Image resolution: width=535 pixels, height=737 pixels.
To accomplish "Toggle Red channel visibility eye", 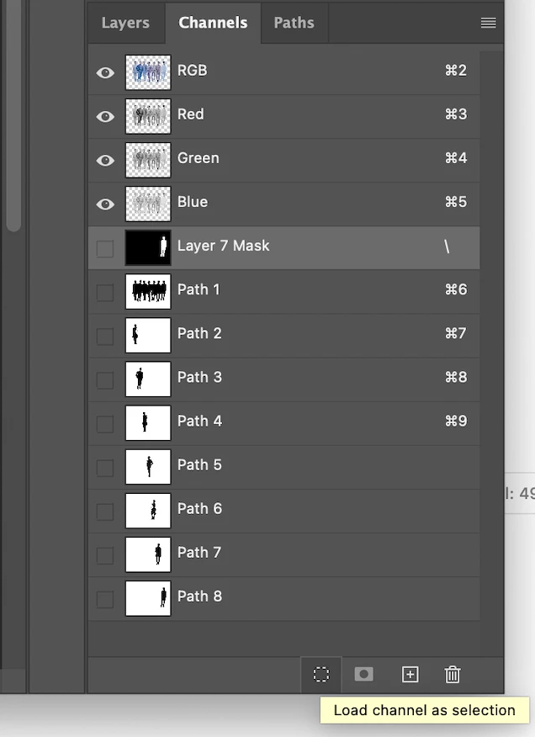I will (x=105, y=117).
